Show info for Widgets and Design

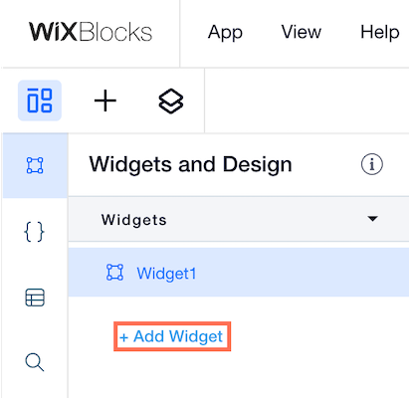tap(372, 164)
